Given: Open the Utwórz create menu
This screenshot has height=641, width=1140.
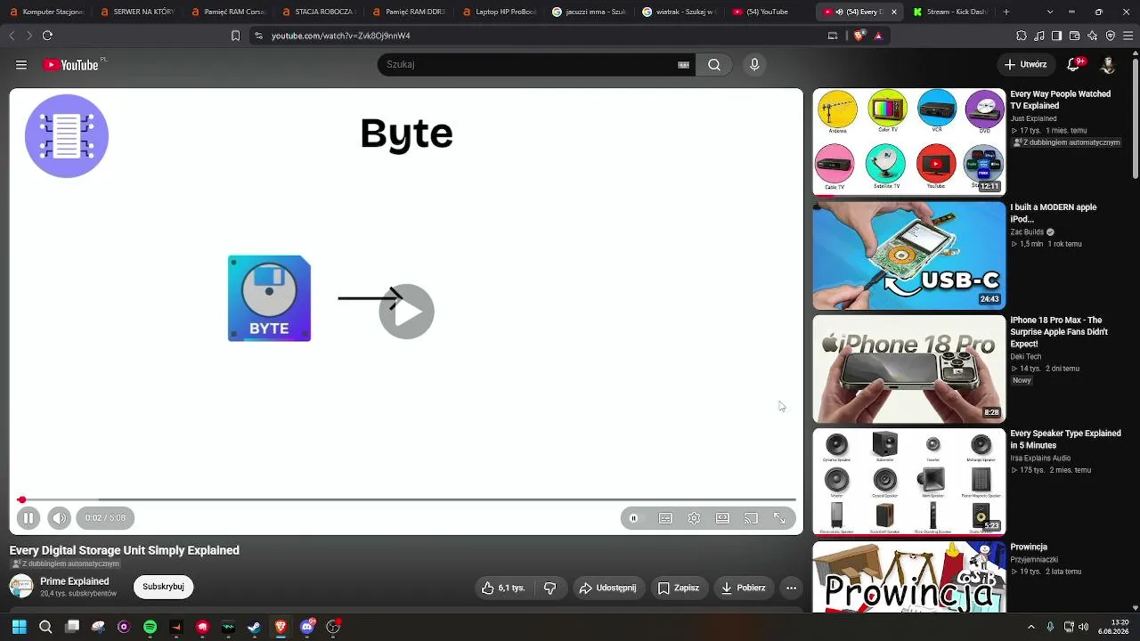Looking at the screenshot, I should (1026, 65).
